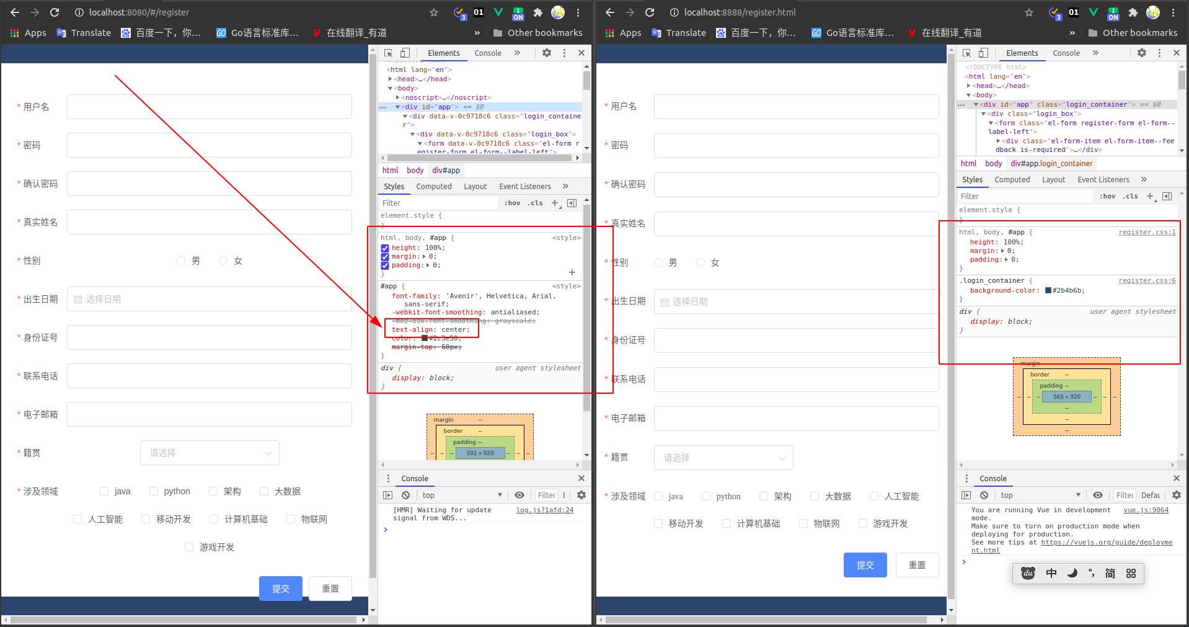This screenshot has height=627, width=1189.
Task: Open left DevTools customize kebab menu
Action: click(x=564, y=53)
